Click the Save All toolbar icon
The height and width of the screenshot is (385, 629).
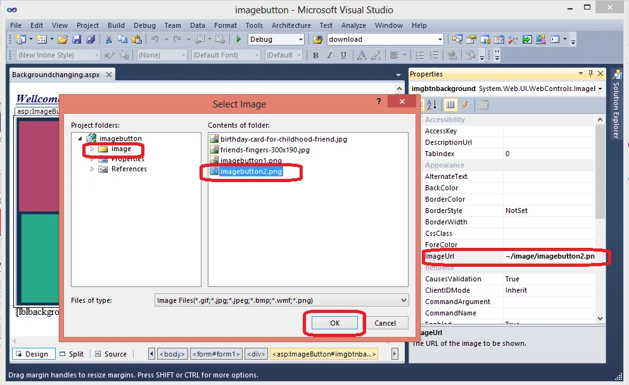[91, 39]
